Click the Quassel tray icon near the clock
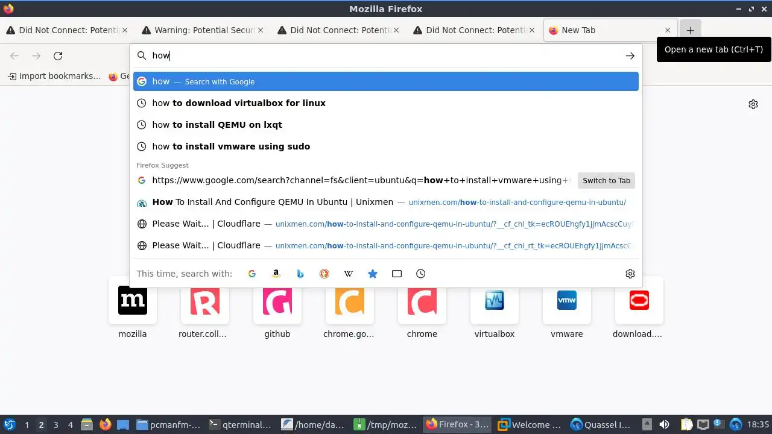The width and height of the screenshot is (772, 434). (736, 424)
